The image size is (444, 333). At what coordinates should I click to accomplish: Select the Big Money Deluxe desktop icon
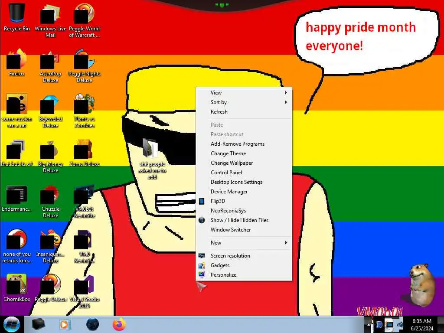point(50,156)
